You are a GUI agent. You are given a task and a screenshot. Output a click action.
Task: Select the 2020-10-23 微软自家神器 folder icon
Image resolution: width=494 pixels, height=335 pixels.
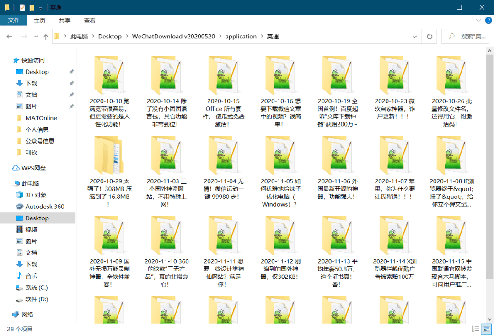(x=394, y=75)
